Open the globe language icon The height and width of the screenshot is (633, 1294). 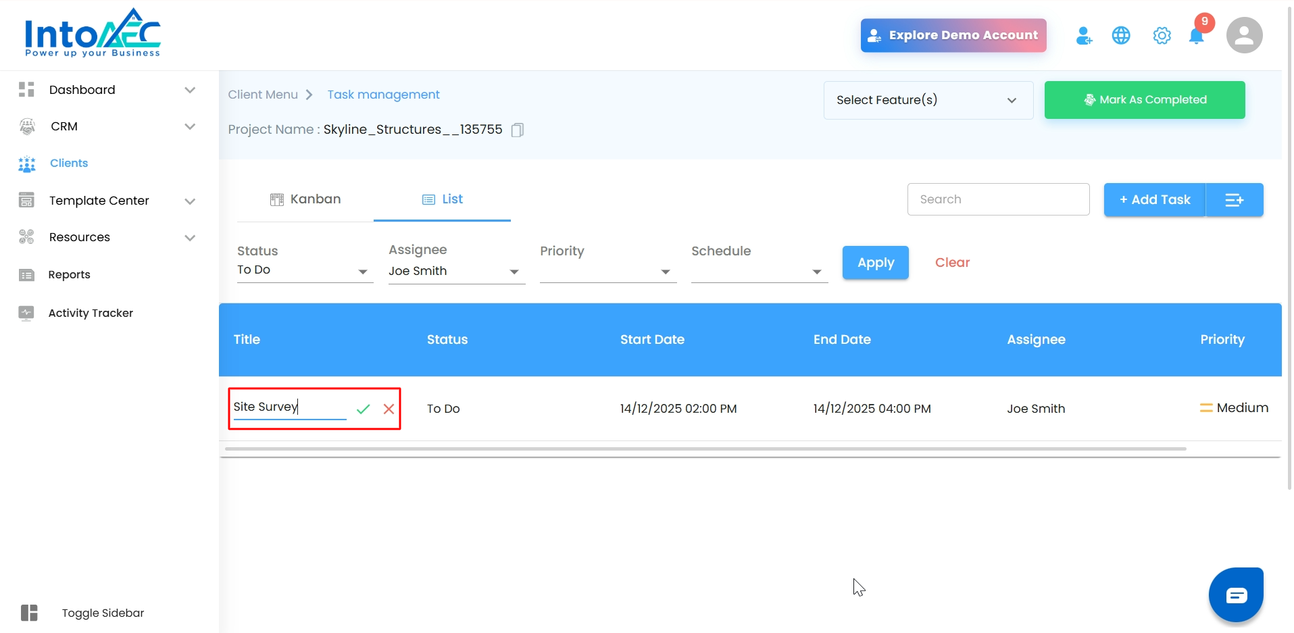pos(1121,36)
